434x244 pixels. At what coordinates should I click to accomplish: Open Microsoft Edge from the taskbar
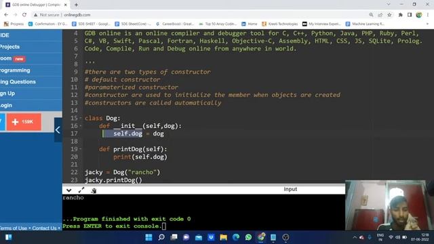236,237
